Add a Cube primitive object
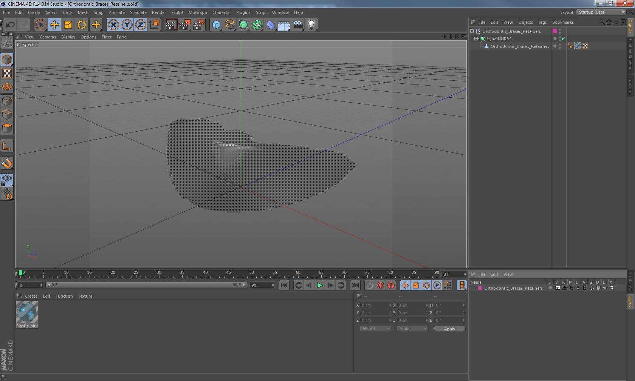The height and width of the screenshot is (381, 635). [216, 25]
